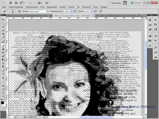
Task: Open the Редактирование menu
Action: click(x=16, y=7)
